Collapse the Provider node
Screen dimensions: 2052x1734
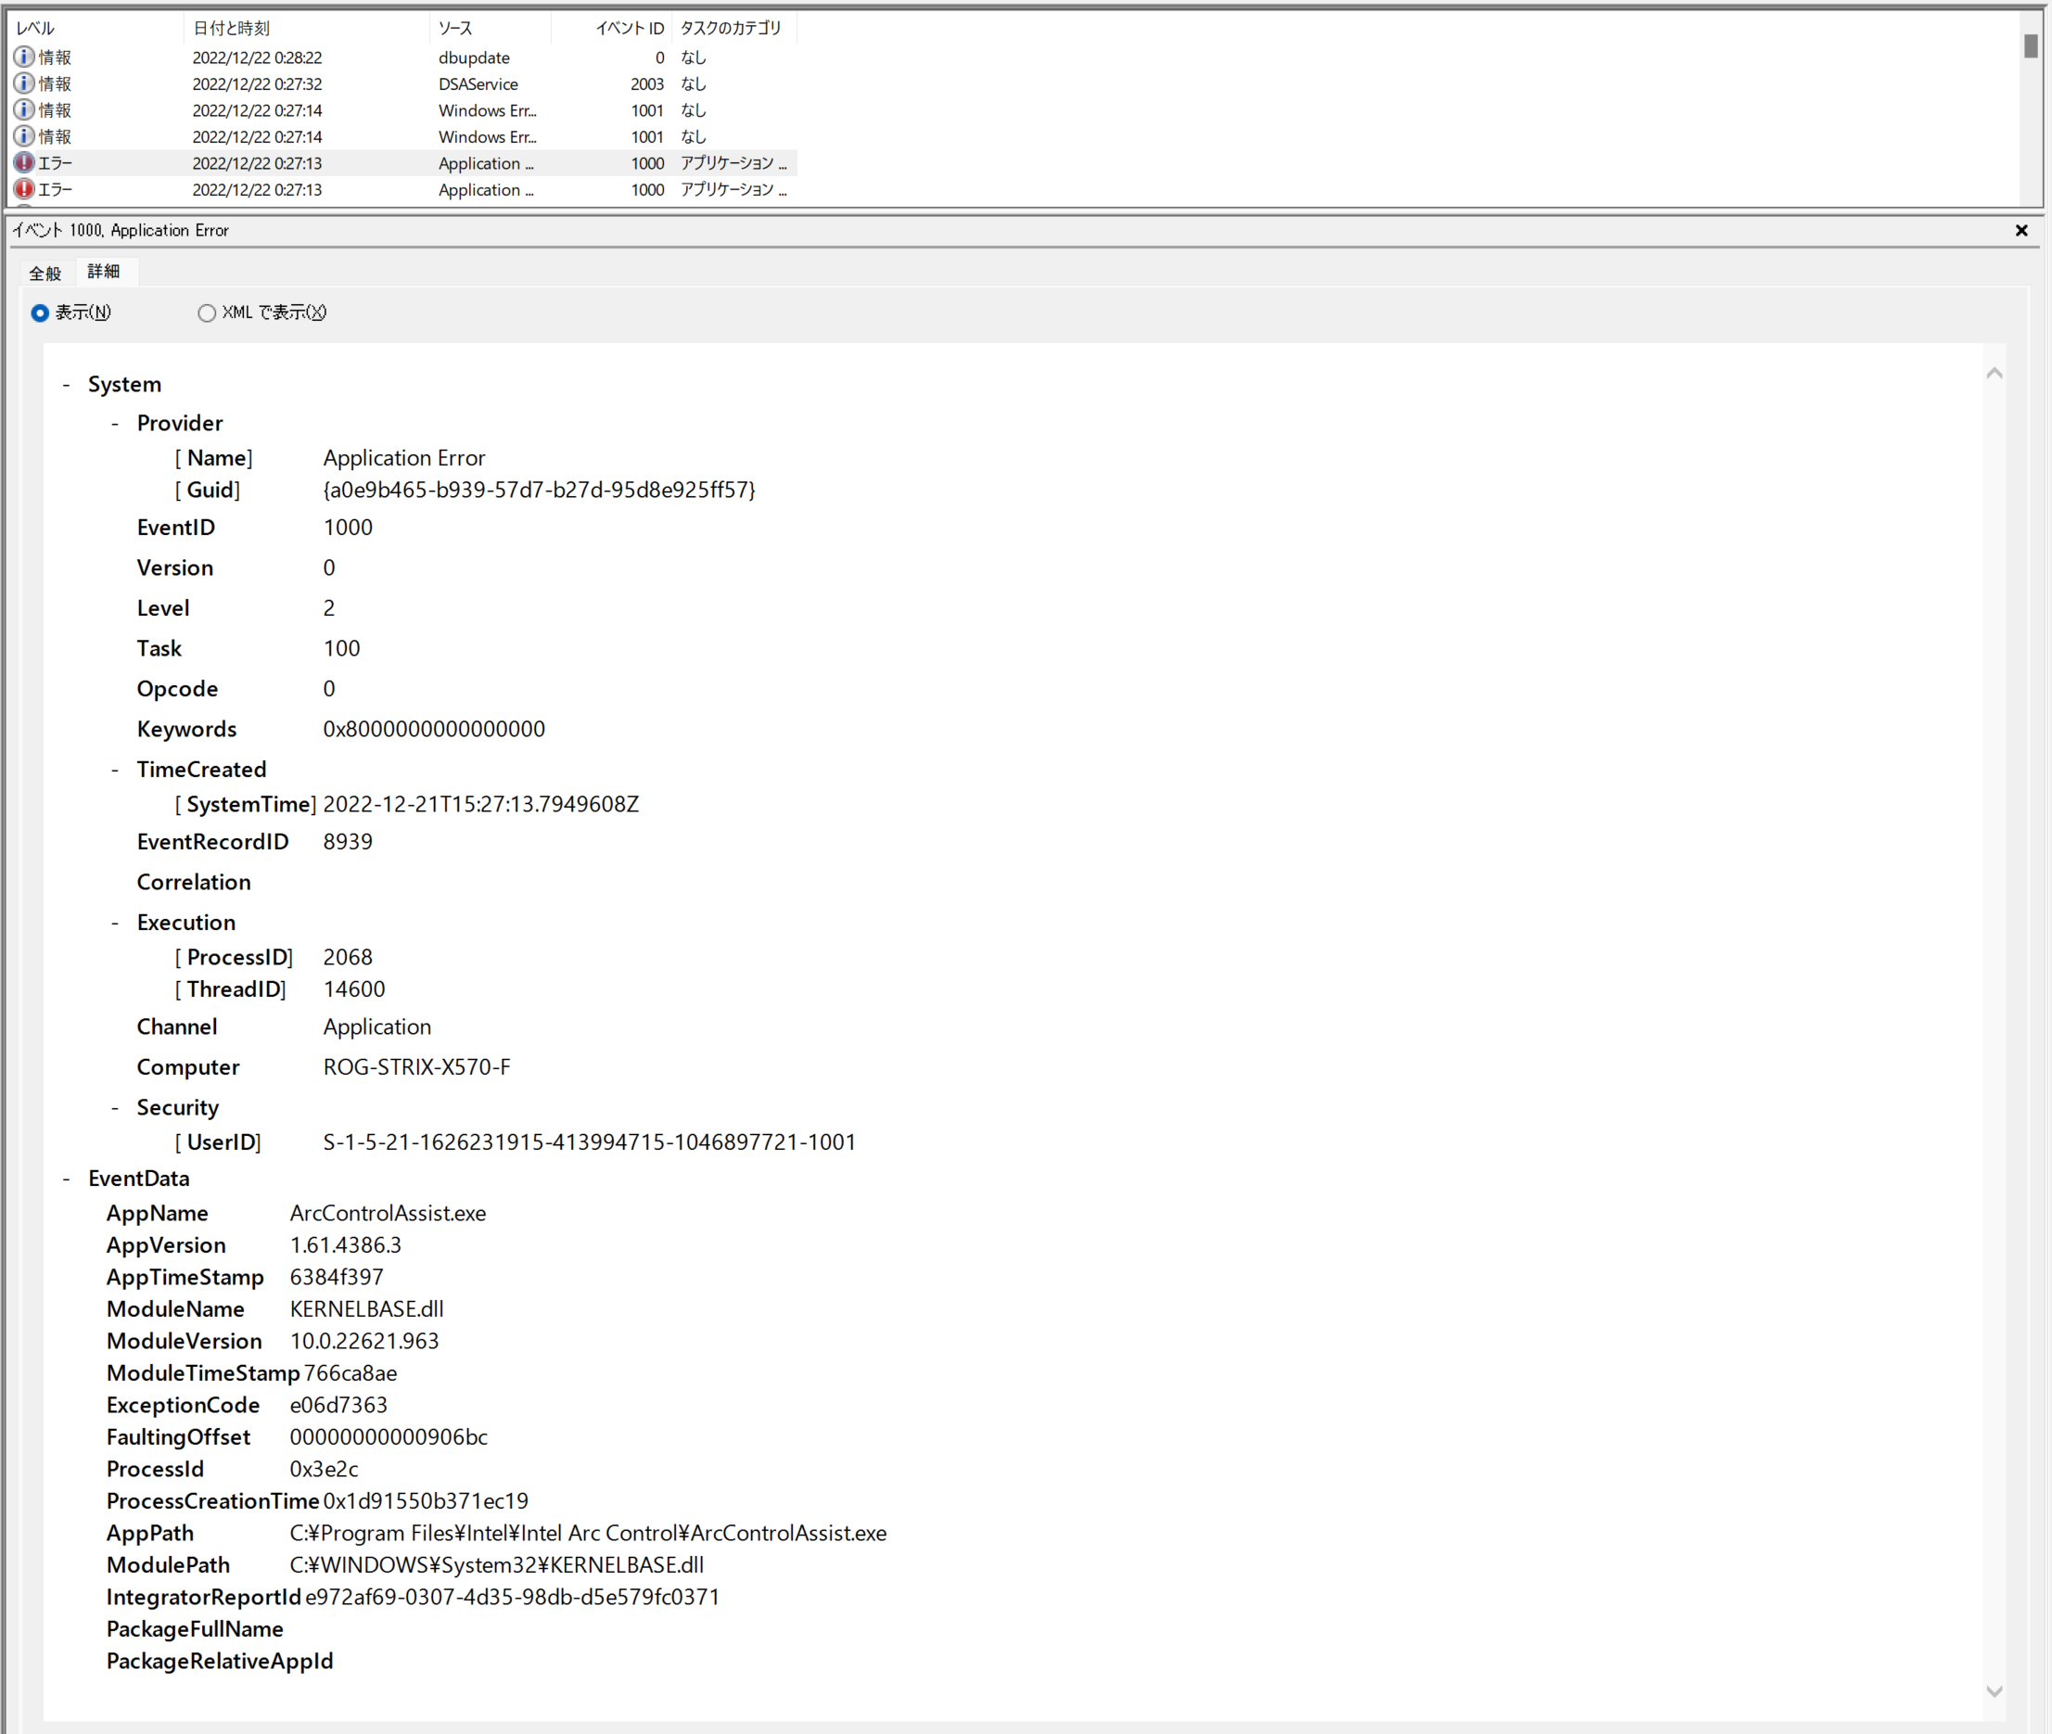(115, 422)
